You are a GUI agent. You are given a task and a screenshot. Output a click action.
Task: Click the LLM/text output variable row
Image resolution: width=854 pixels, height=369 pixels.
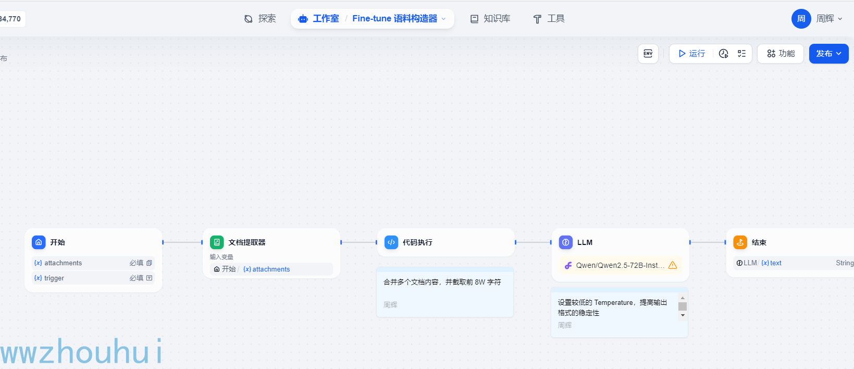click(794, 263)
